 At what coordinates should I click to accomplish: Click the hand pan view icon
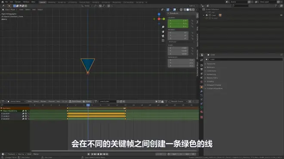coord(163,31)
